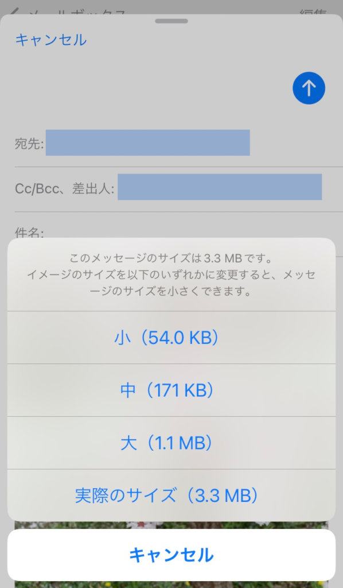Tap the back chevron beside メールボックス

click(14, 10)
